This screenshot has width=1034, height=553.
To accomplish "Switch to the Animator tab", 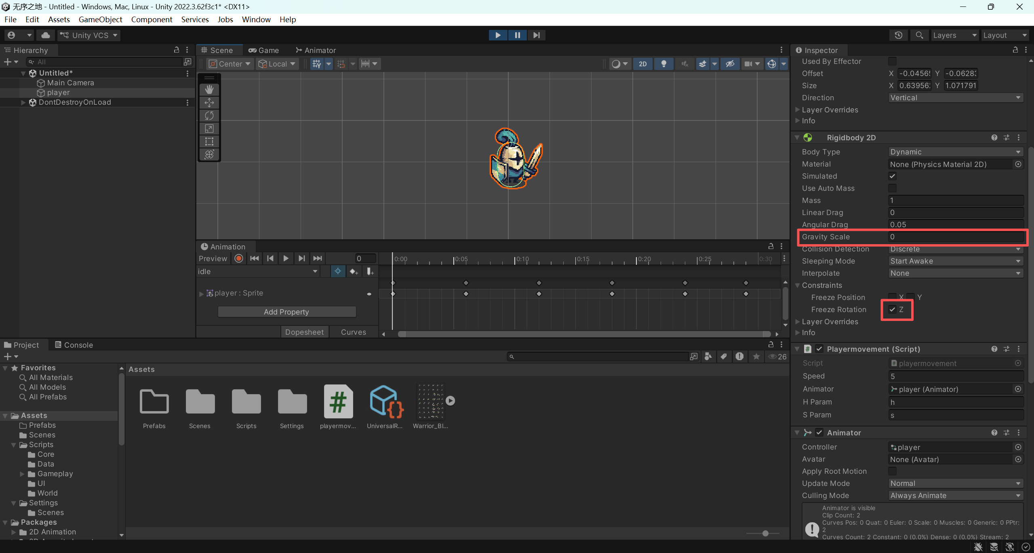I will click(x=316, y=50).
